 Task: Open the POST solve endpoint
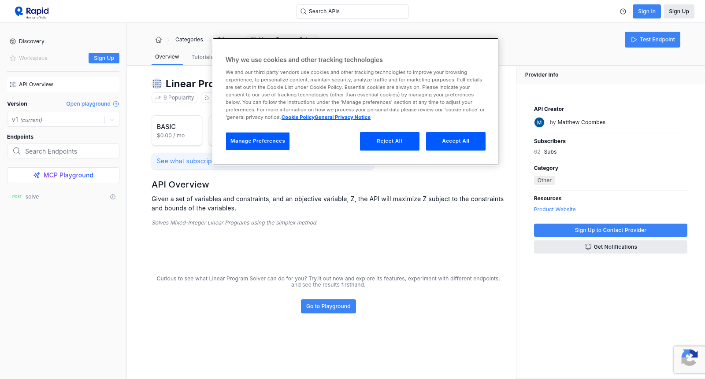coord(63,197)
